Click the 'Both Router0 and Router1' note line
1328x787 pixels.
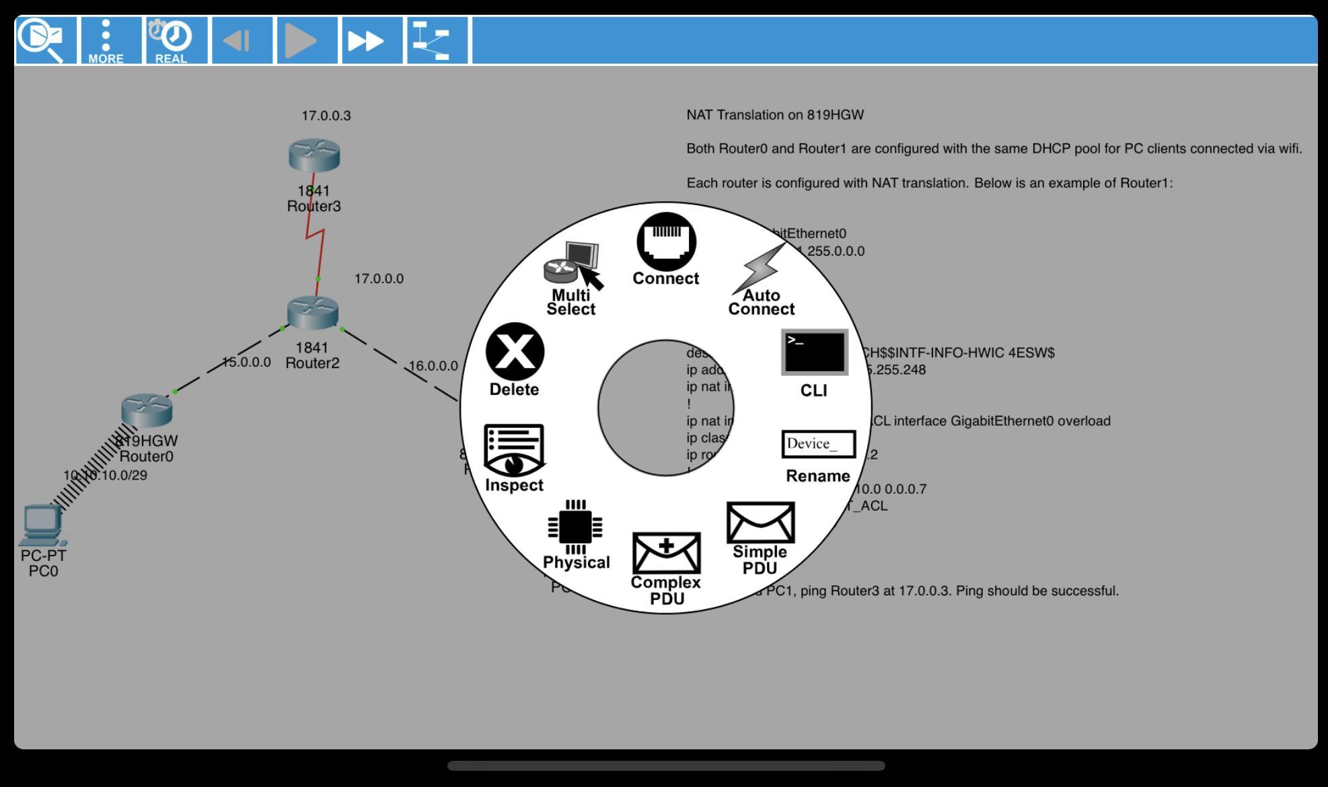tap(994, 149)
